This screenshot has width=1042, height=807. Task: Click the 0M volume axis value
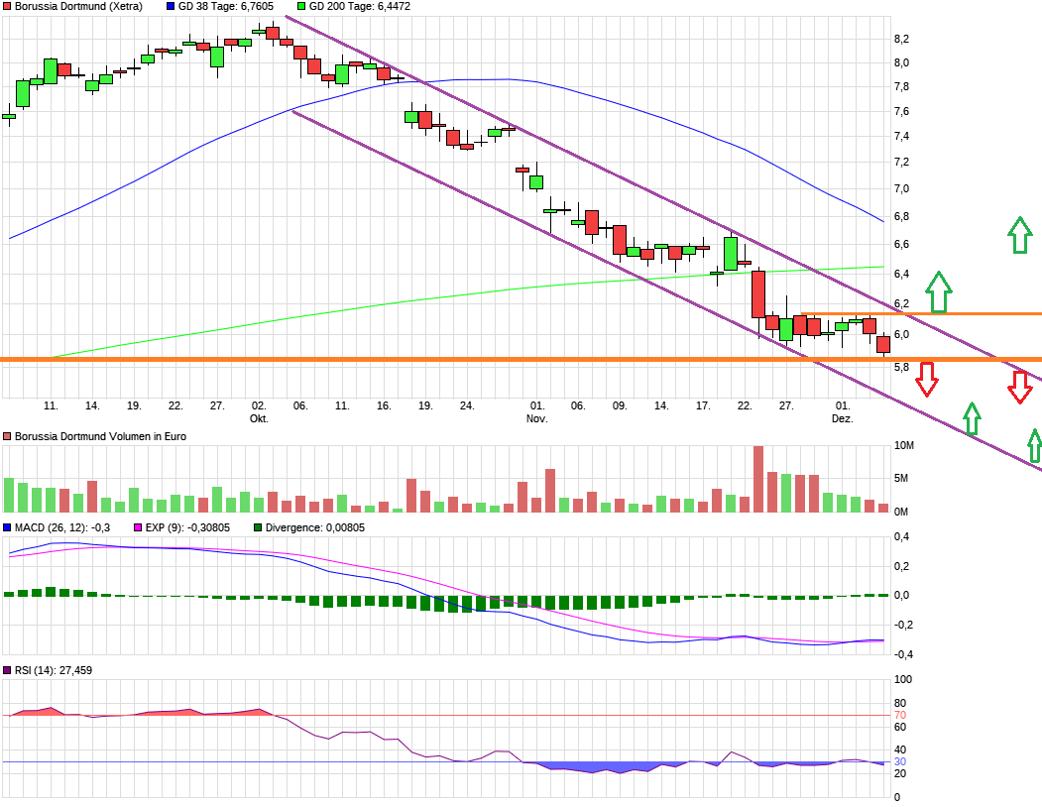[x=902, y=512]
